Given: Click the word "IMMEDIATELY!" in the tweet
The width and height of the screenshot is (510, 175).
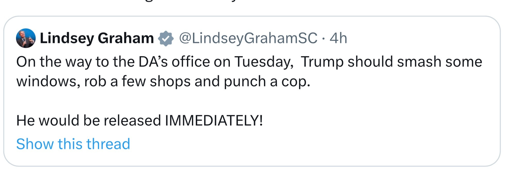Looking at the screenshot, I should pyautogui.click(x=214, y=120).
